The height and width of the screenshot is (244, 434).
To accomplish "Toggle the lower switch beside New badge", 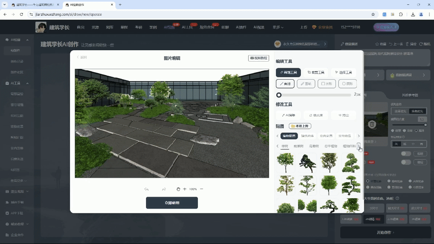I will pos(406,162).
